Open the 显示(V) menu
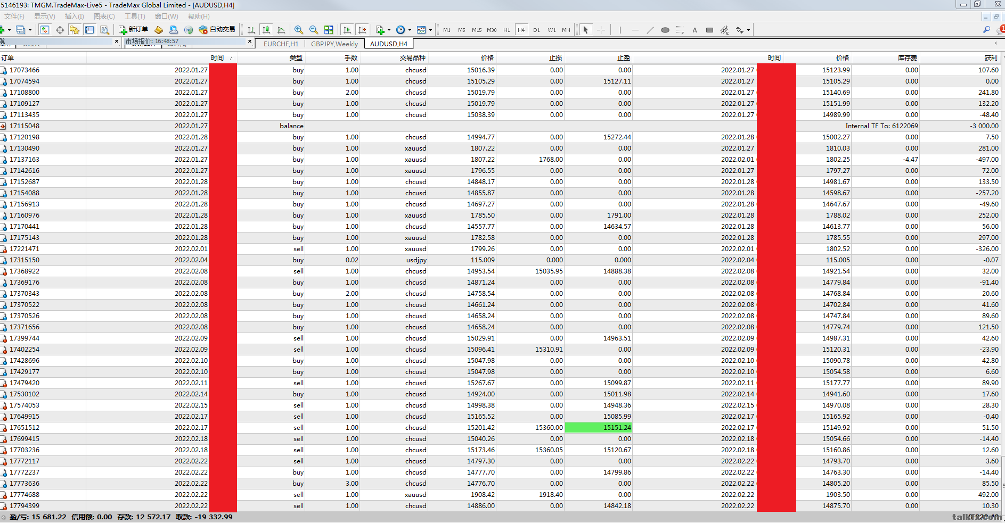 click(45, 16)
